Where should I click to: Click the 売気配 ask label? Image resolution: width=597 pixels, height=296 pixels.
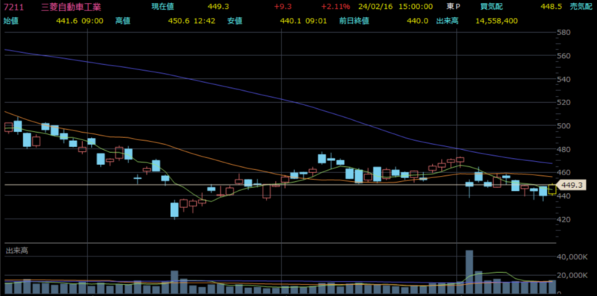(x=586, y=7)
